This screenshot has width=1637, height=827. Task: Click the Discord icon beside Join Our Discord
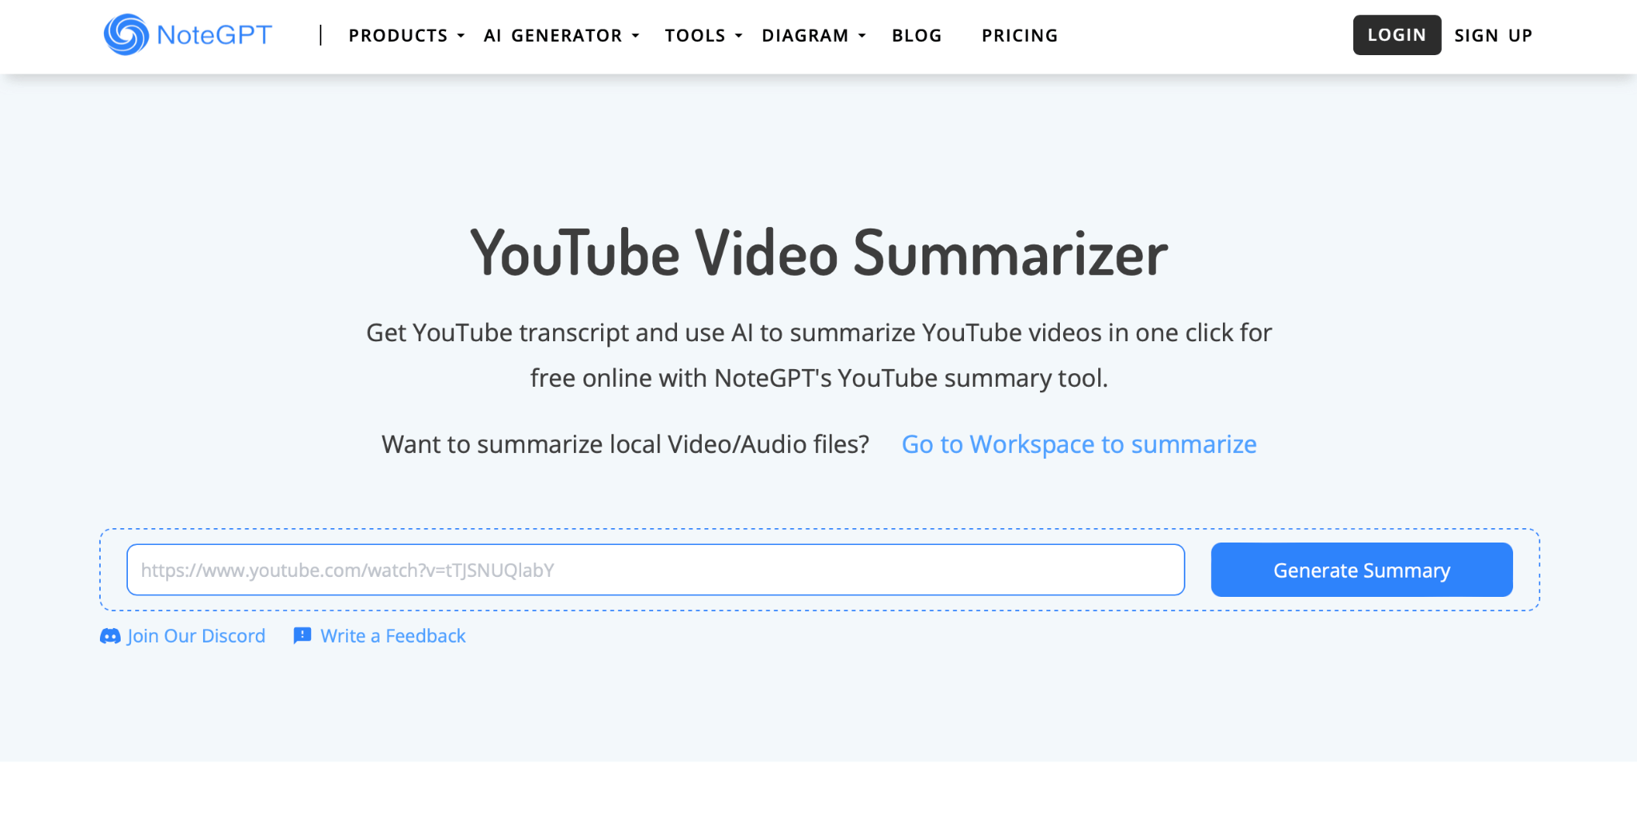coord(110,636)
